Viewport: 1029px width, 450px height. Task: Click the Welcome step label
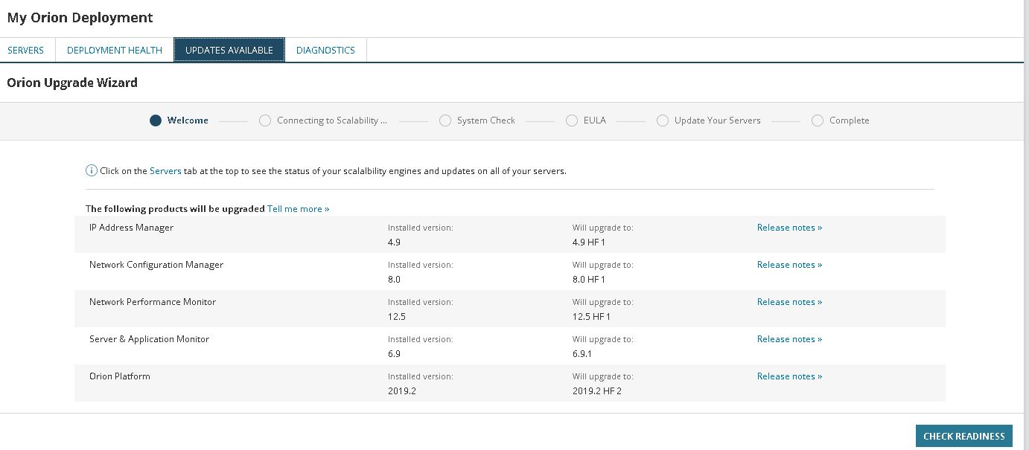pyautogui.click(x=188, y=120)
